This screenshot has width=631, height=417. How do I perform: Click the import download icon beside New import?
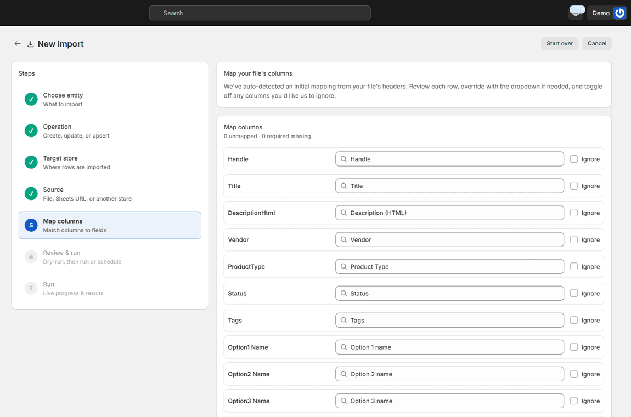31,44
